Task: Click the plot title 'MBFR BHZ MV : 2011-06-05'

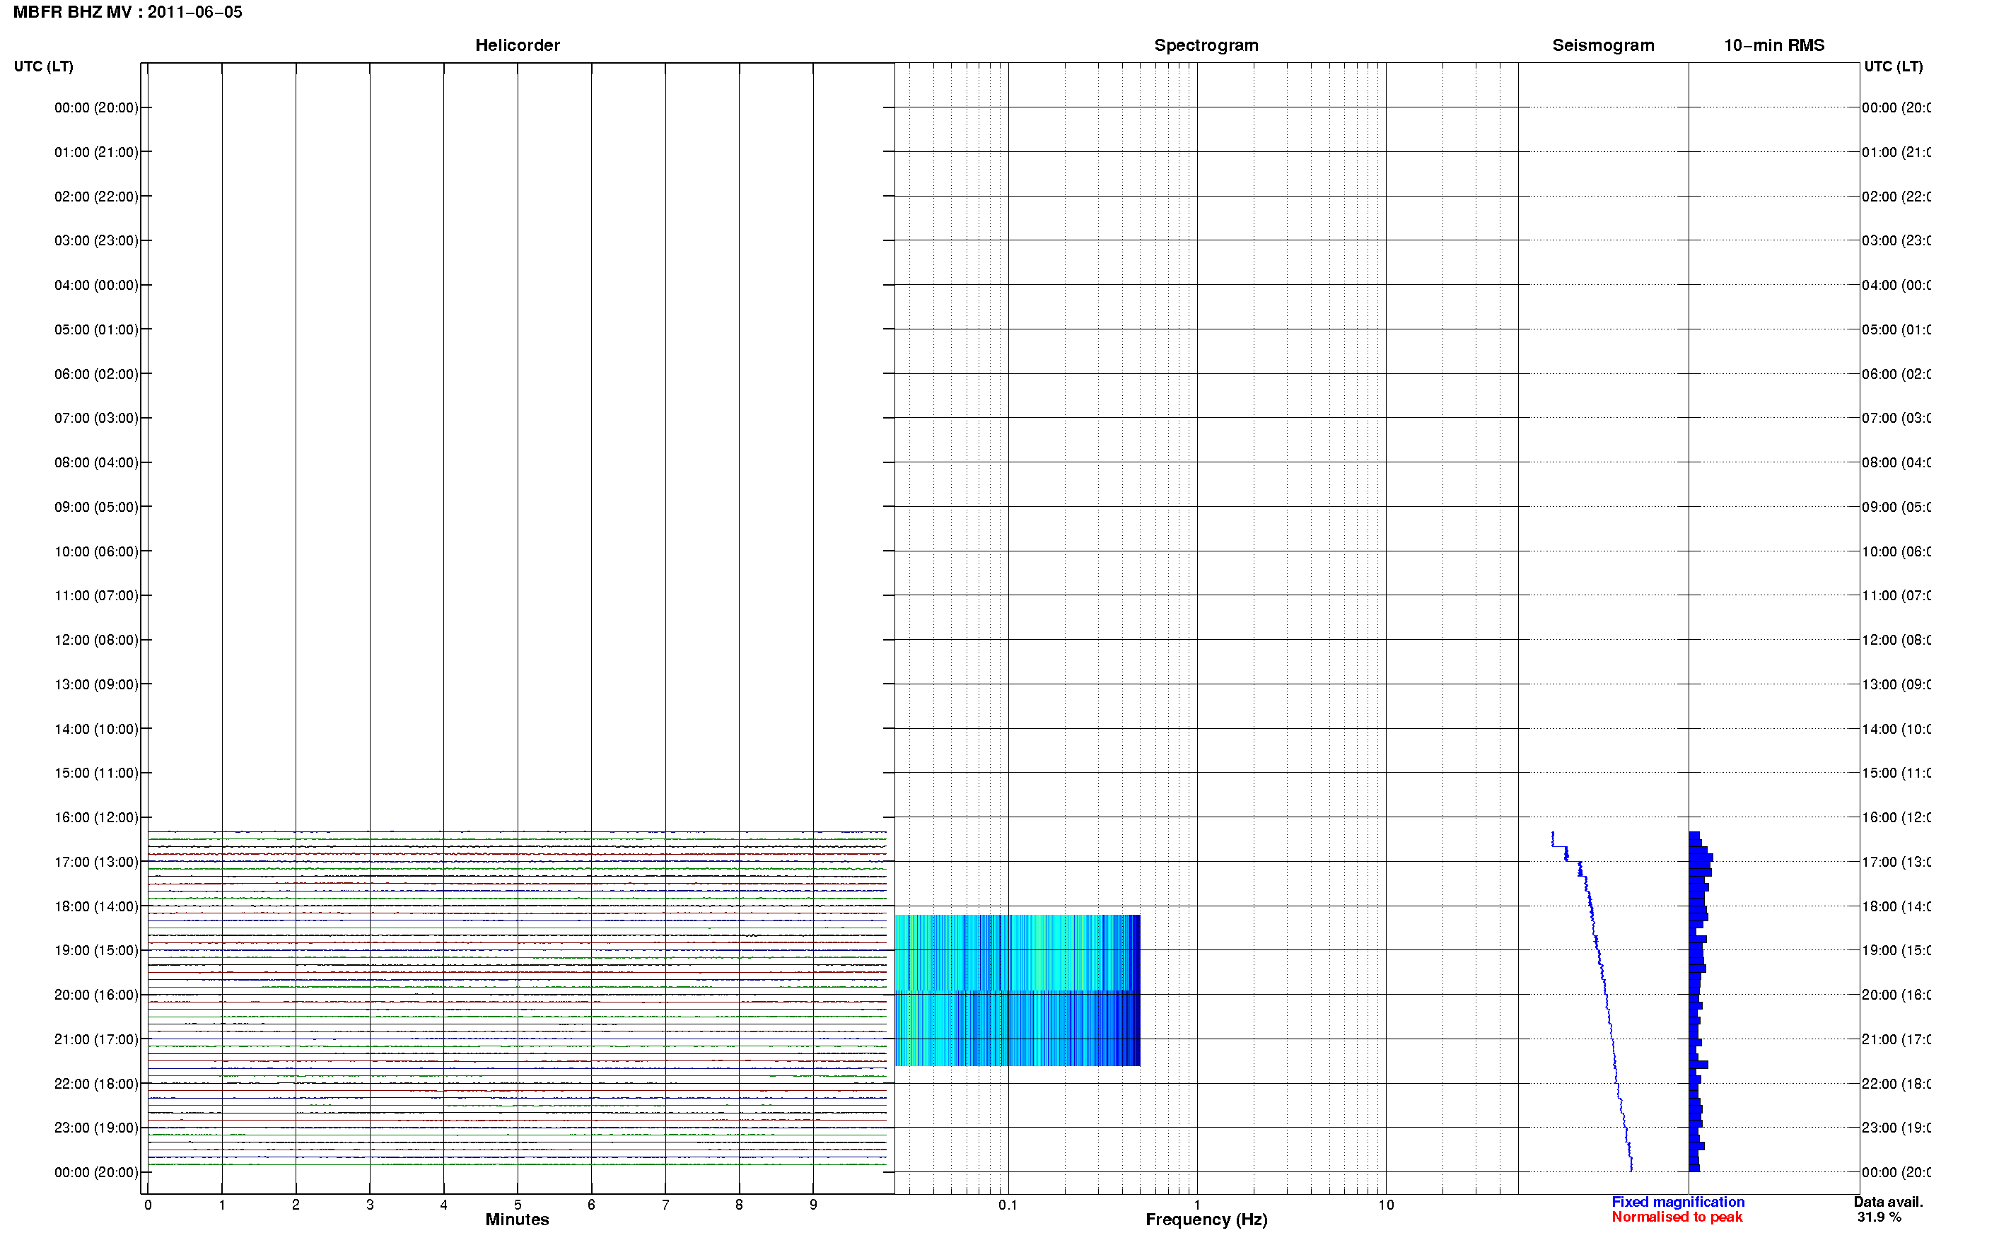Action: pos(127,13)
